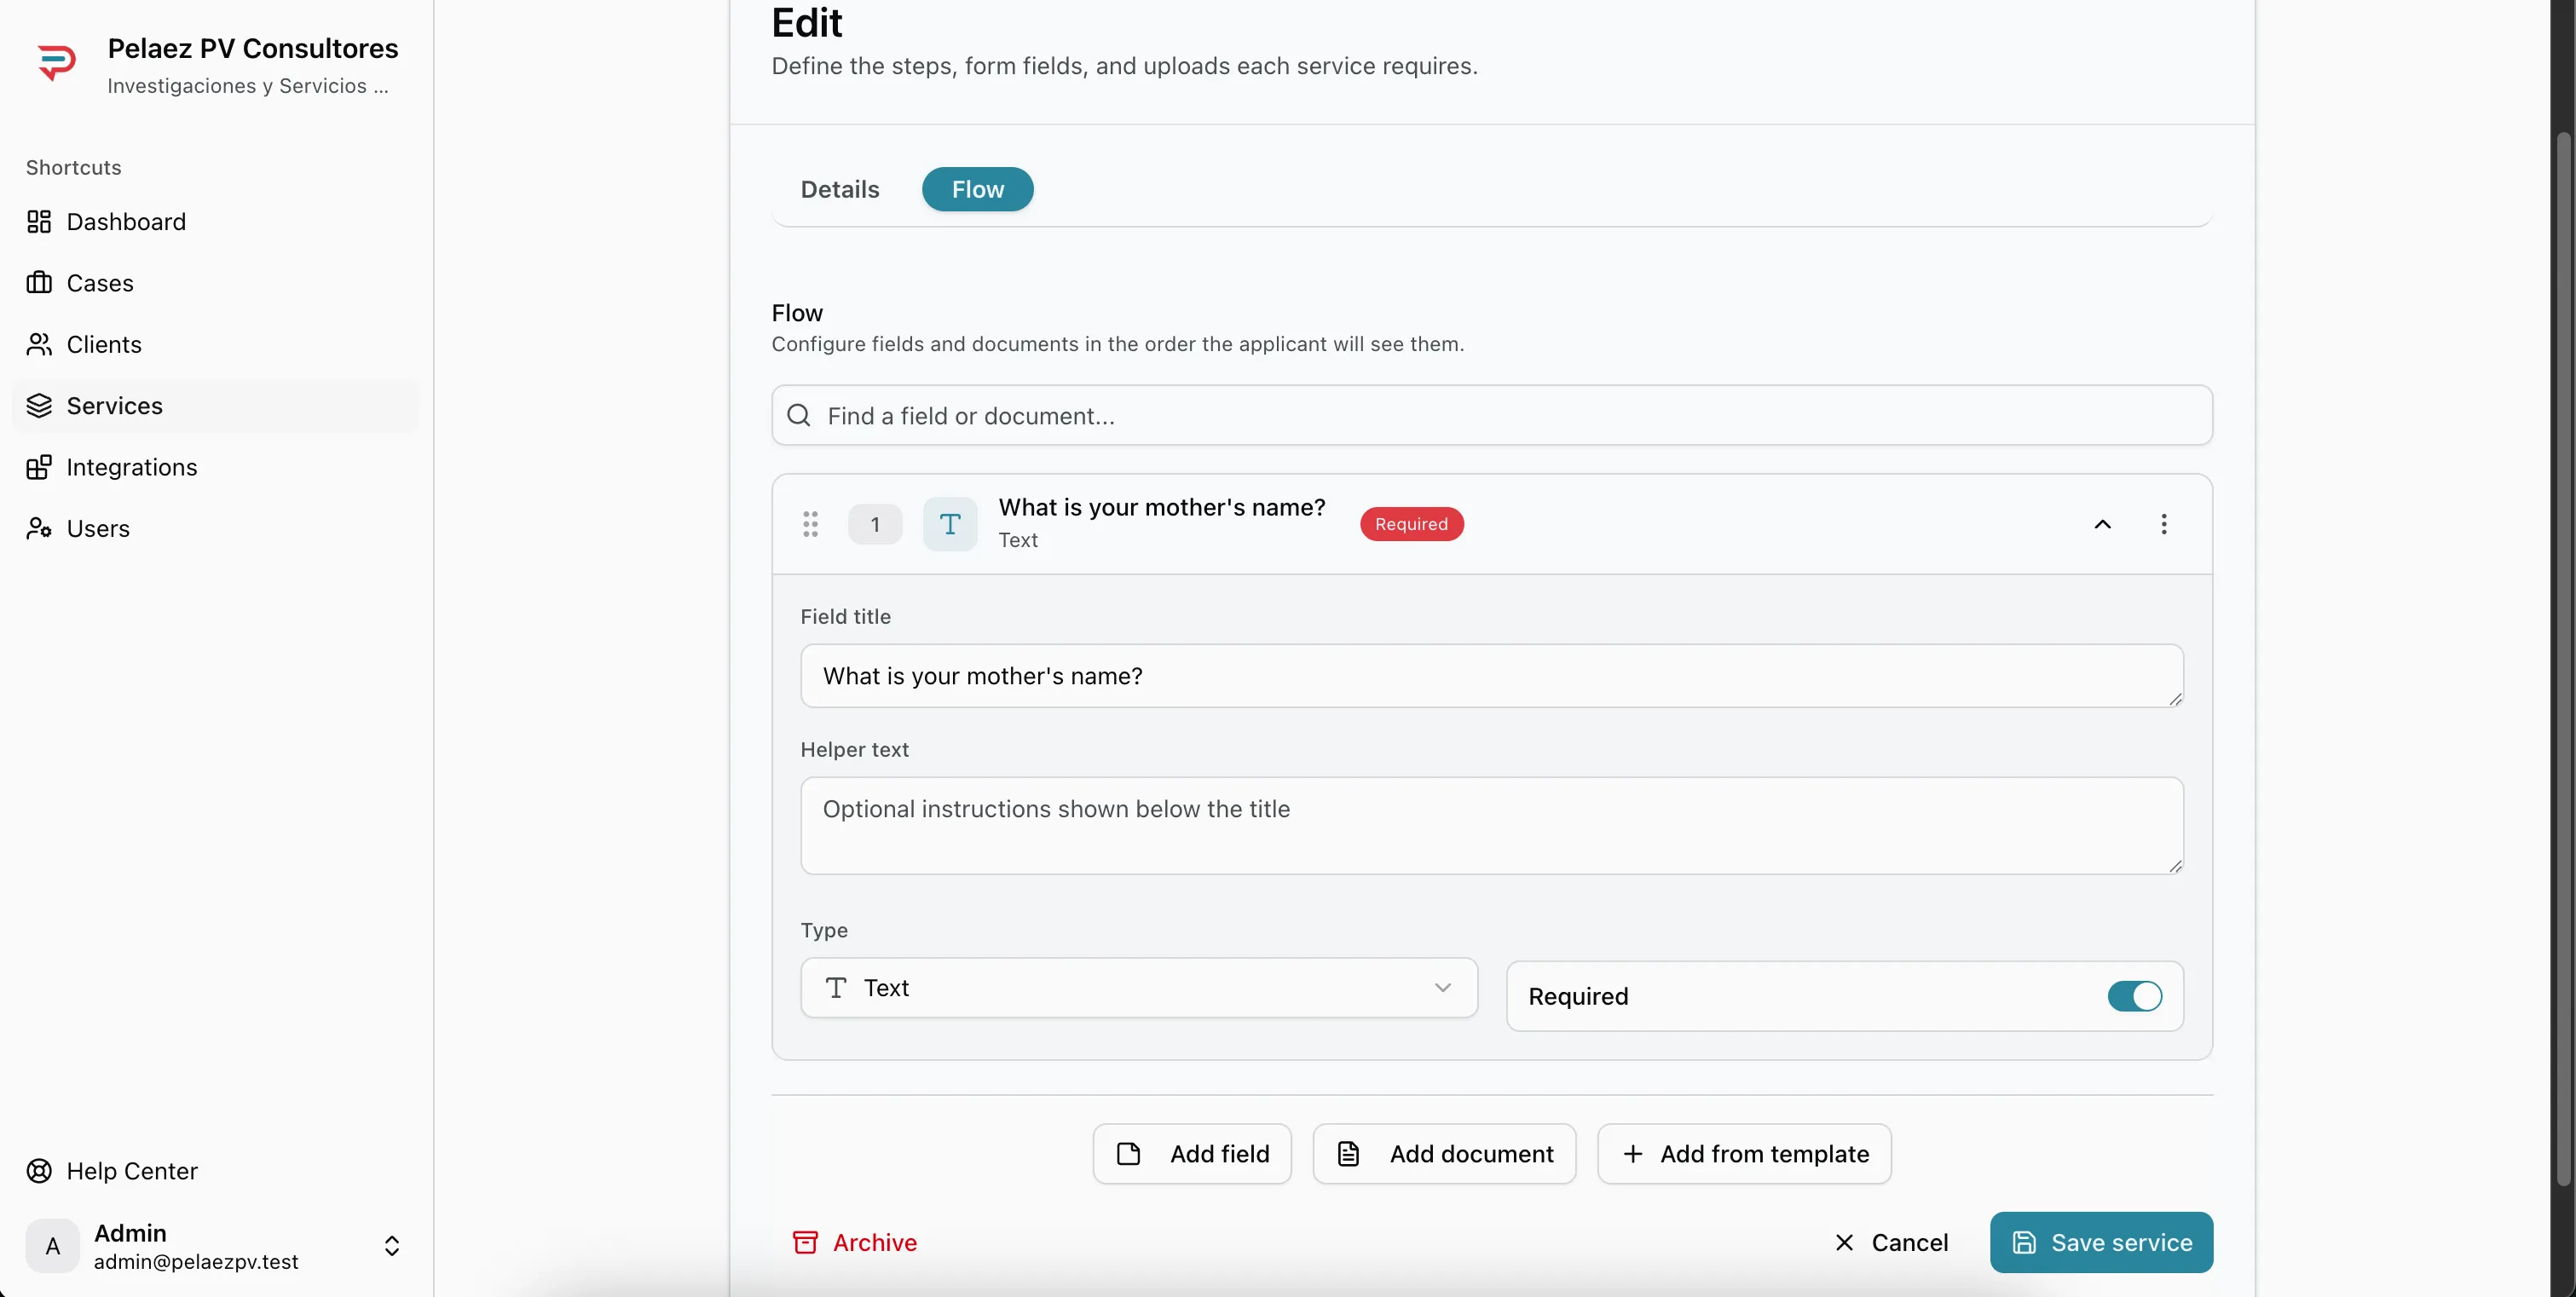Save the service

[2101, 1242]
